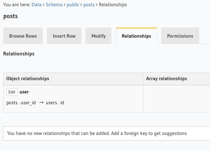Screen dimensions: 210x151
Task: Click the users . id reference text
Action: point(55,103)
